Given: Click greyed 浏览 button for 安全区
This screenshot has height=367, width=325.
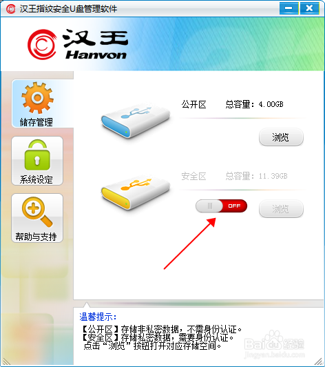Looking at the screenshot, I should [x=281, y=209].
